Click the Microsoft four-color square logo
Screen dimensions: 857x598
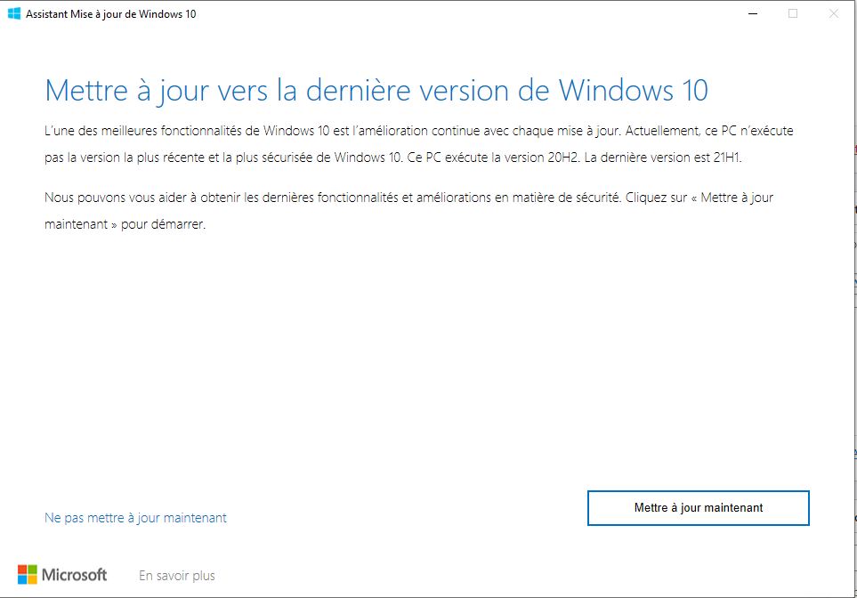[28, 575]
